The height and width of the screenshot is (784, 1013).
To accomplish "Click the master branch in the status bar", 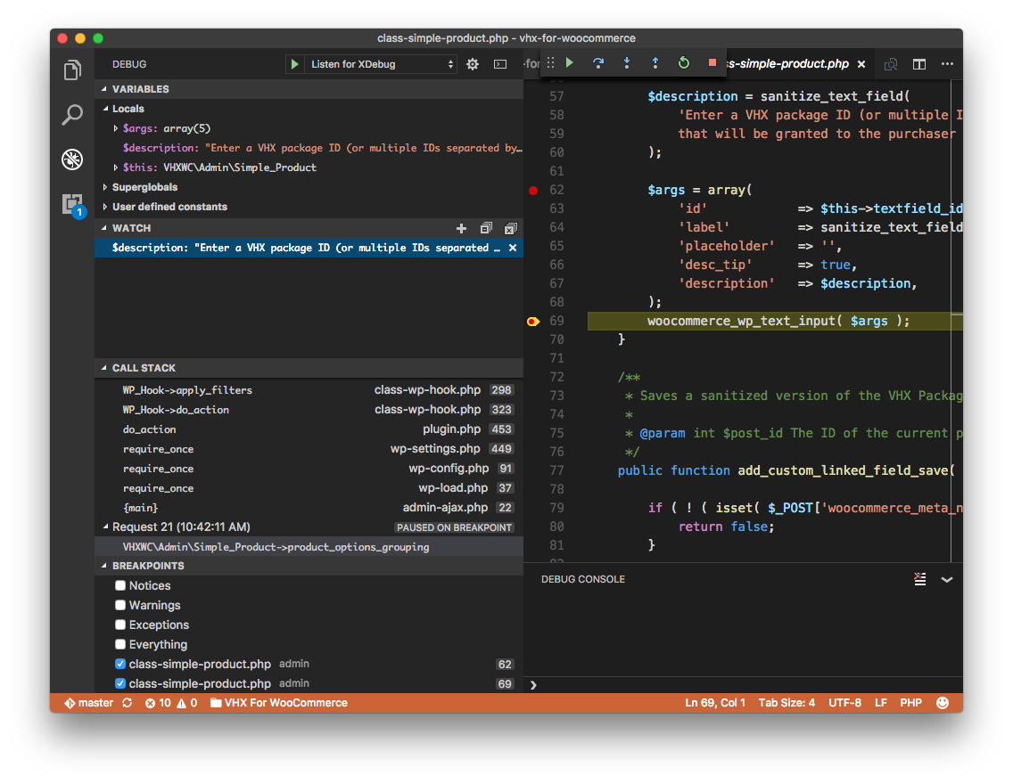I will (89, 702).
